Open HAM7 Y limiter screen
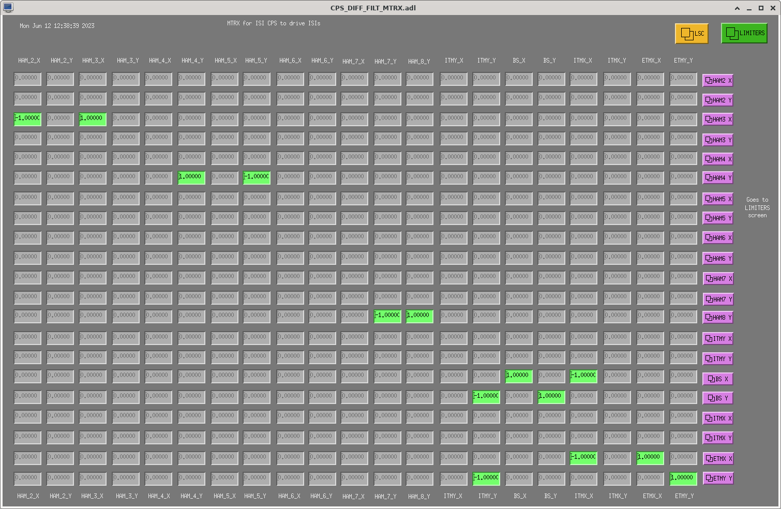The height and width of the screenshot is (509, 781). tap(718, 300)
